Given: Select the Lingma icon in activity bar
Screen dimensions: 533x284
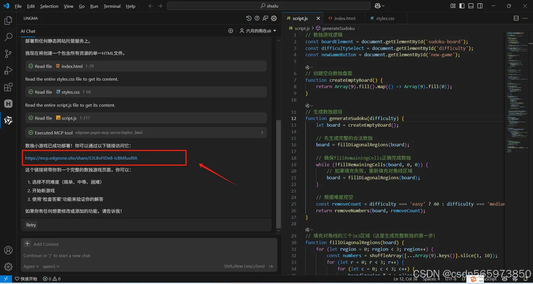Looking at the screenshot, I should pyautogui.click(x=8, y=120).
